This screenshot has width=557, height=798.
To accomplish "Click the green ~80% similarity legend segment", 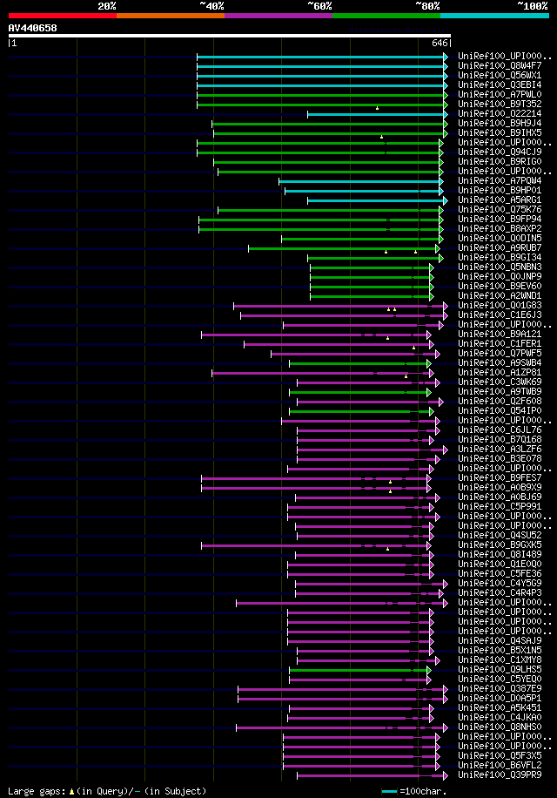I will pyautogui.click(x=386, y=16).
